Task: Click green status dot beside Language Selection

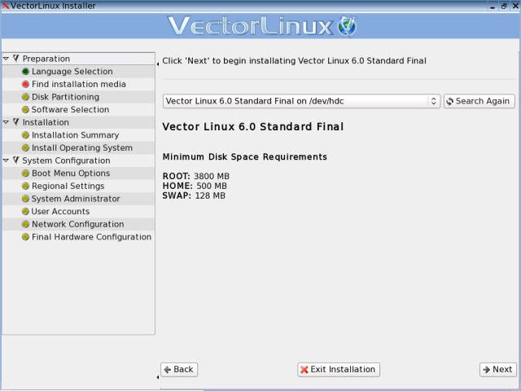Action: coord(25,72)
